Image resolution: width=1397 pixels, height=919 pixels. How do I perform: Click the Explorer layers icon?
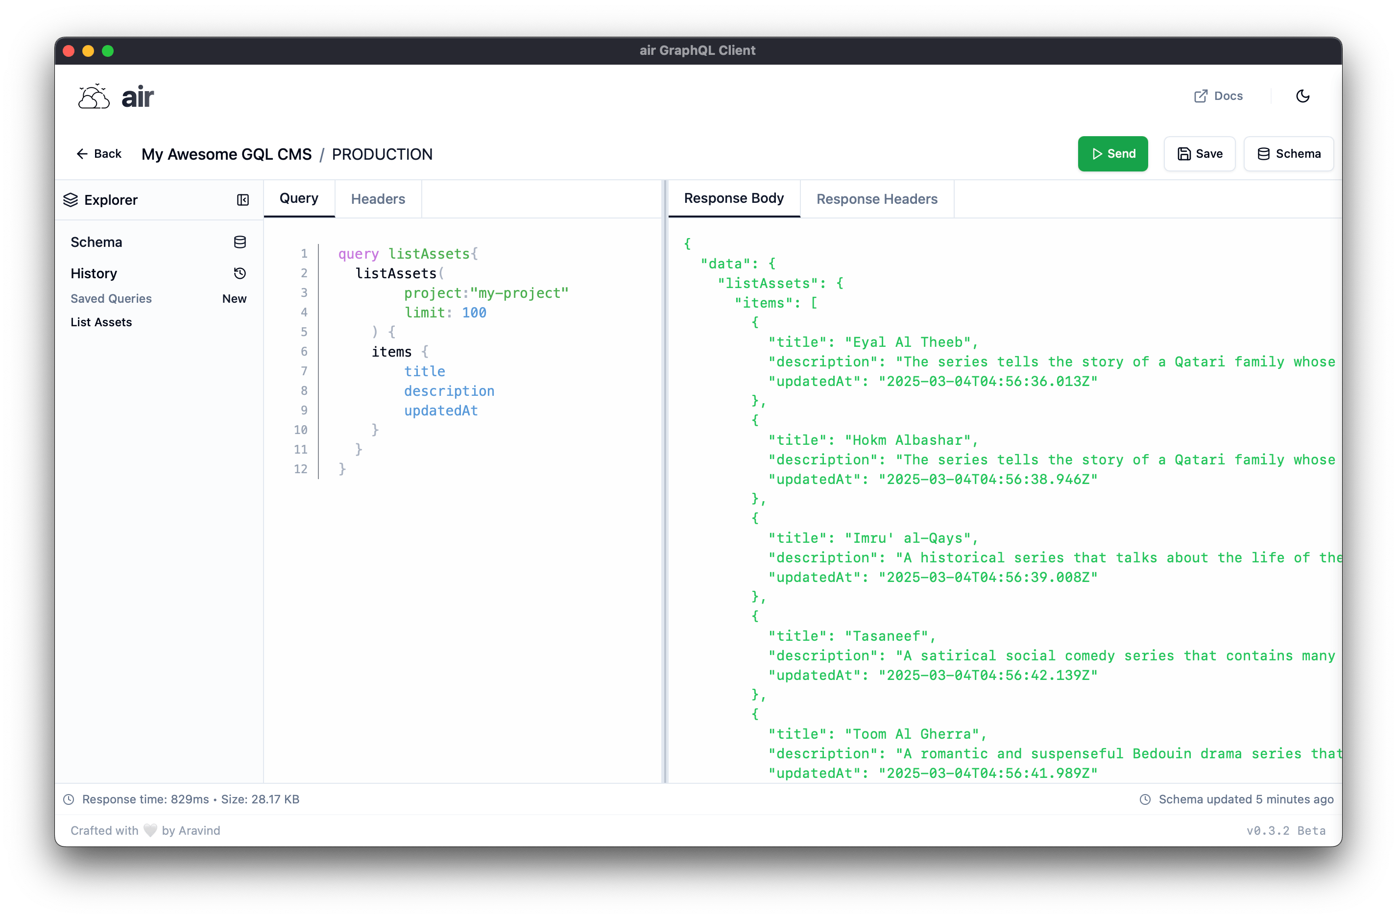coord(71,199)
